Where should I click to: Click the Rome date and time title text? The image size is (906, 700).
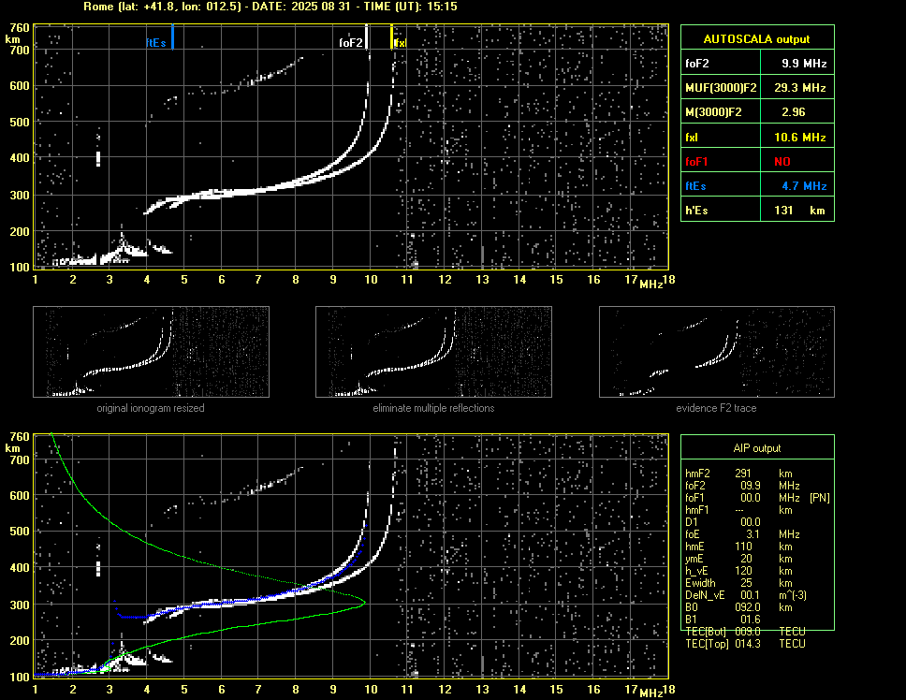(x=270, y=7)
